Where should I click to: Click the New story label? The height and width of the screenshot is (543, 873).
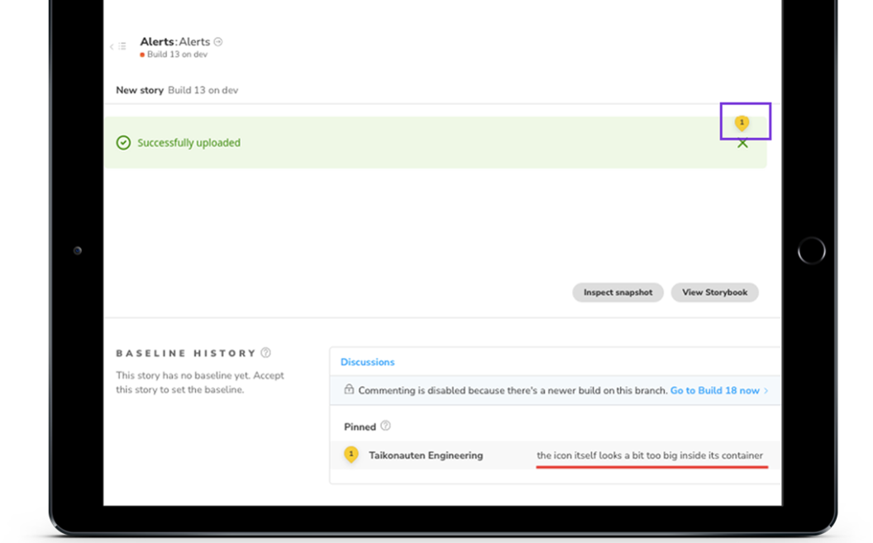pos(140,90)
